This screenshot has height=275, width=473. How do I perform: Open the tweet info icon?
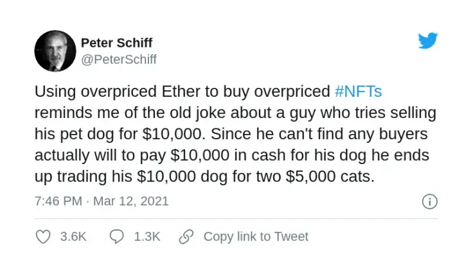(x=429, y=201)
